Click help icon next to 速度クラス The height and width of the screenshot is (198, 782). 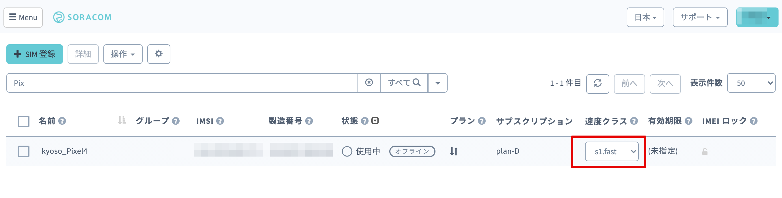634,121
